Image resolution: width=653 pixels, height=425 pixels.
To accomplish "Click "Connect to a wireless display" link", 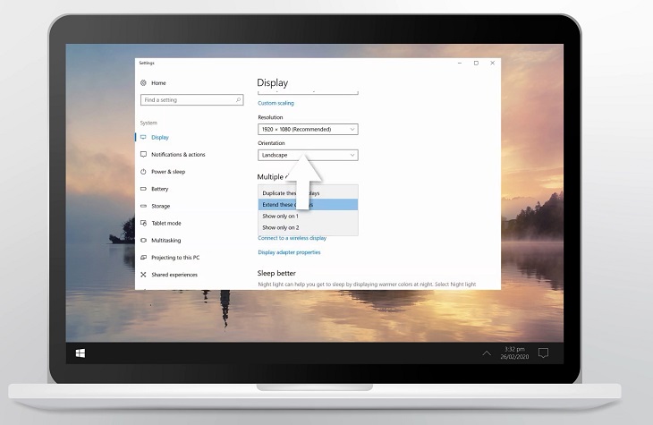I will pyautogui.click(x=292, y=238).
